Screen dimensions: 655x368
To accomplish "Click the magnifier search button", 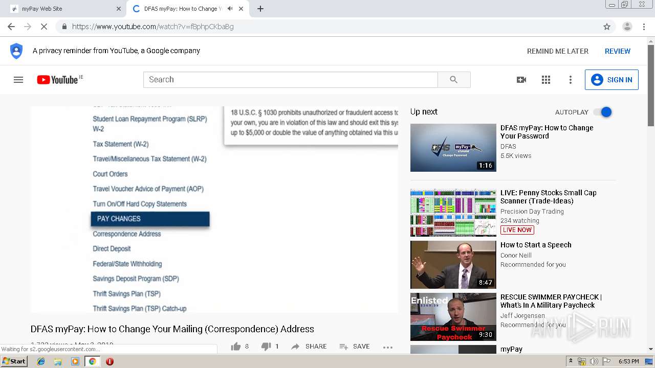I will coord(454,80).
